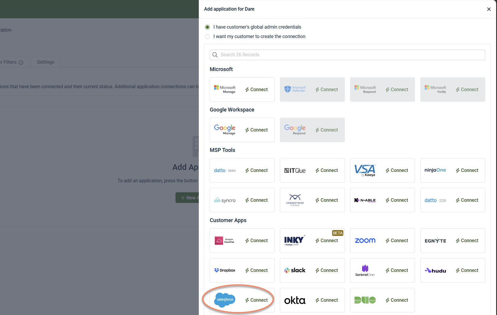Connect the SentinelOne application
This screenshot has height=315, width=497.
coord(397,270)
